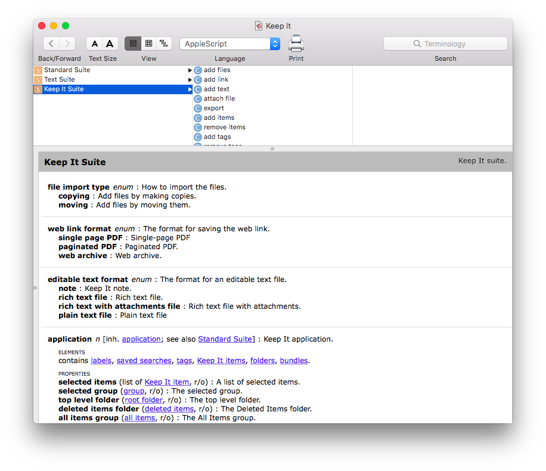The height and width of the screenshot is (471, 546).
Task: Expand Keep It Suite disclosure arrow
Action: (x=190, y=89)
